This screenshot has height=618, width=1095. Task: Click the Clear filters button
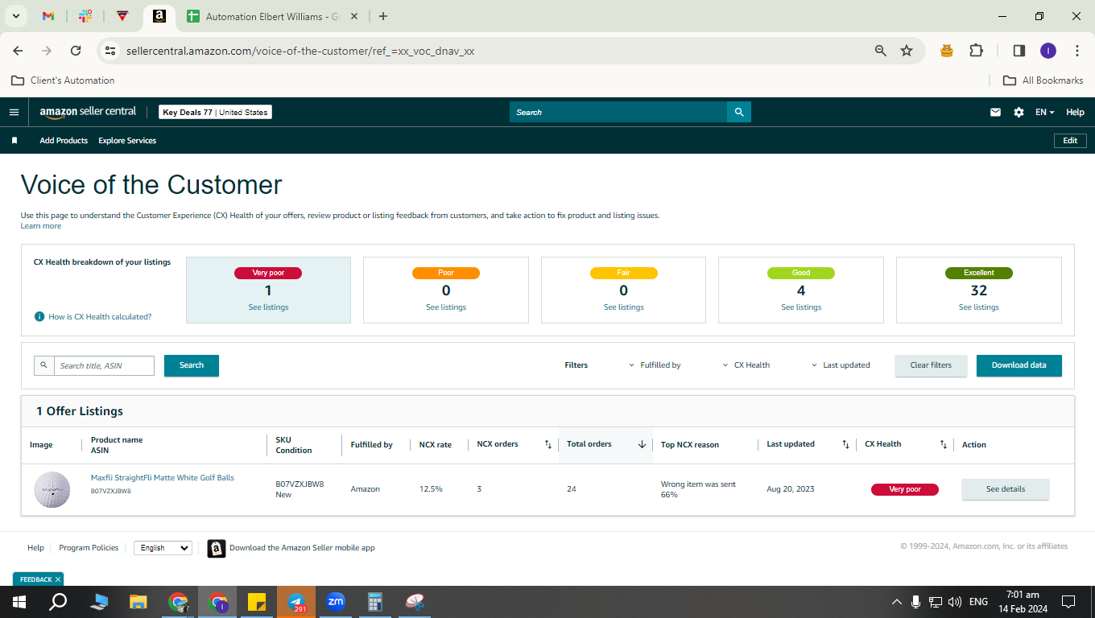[x=931, y=365]
